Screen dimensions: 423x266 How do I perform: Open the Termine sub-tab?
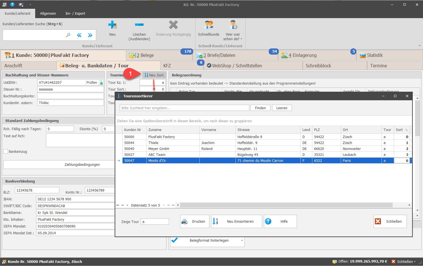pyautogui.click(x=395, y=66)
